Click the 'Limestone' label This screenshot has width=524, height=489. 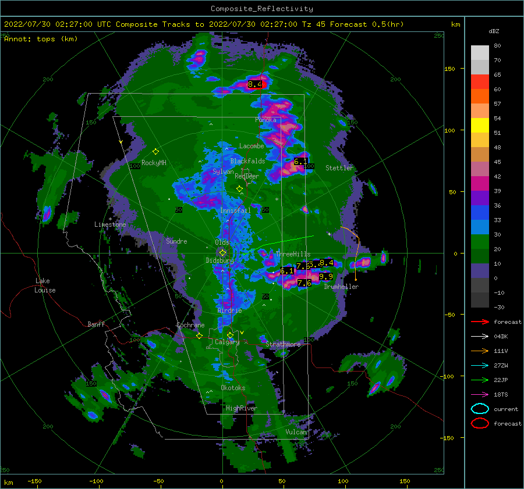pos(110,224)
